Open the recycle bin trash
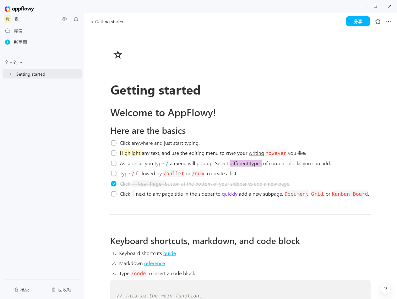The image size is (397, 299). (x=62, y=290)
